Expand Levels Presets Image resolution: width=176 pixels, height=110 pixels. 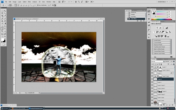coord(153,40)
